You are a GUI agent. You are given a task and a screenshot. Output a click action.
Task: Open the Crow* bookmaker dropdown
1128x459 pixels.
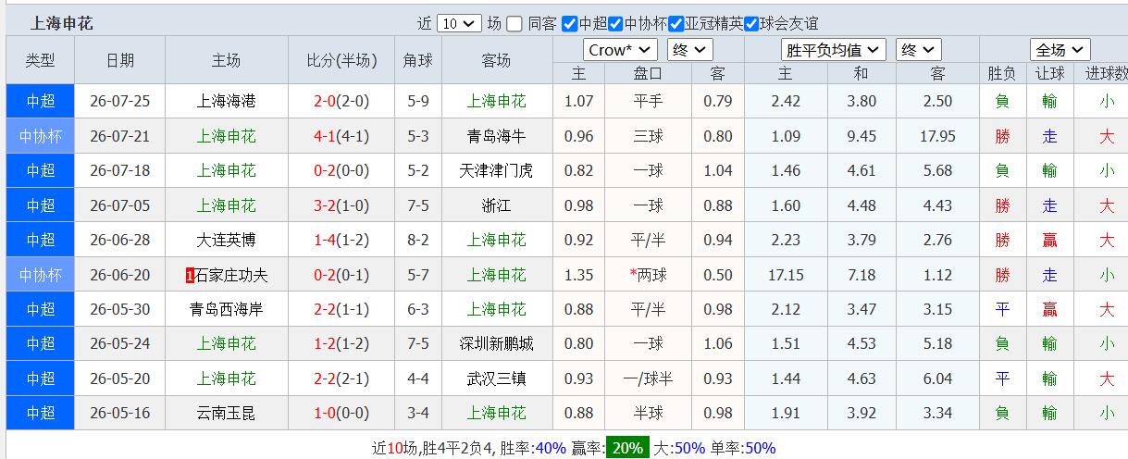[620, 50]
